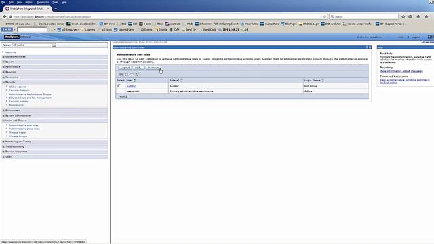Click the IBM toolbar search input field
The image size is (434, 244).
(x=32, y=30)
